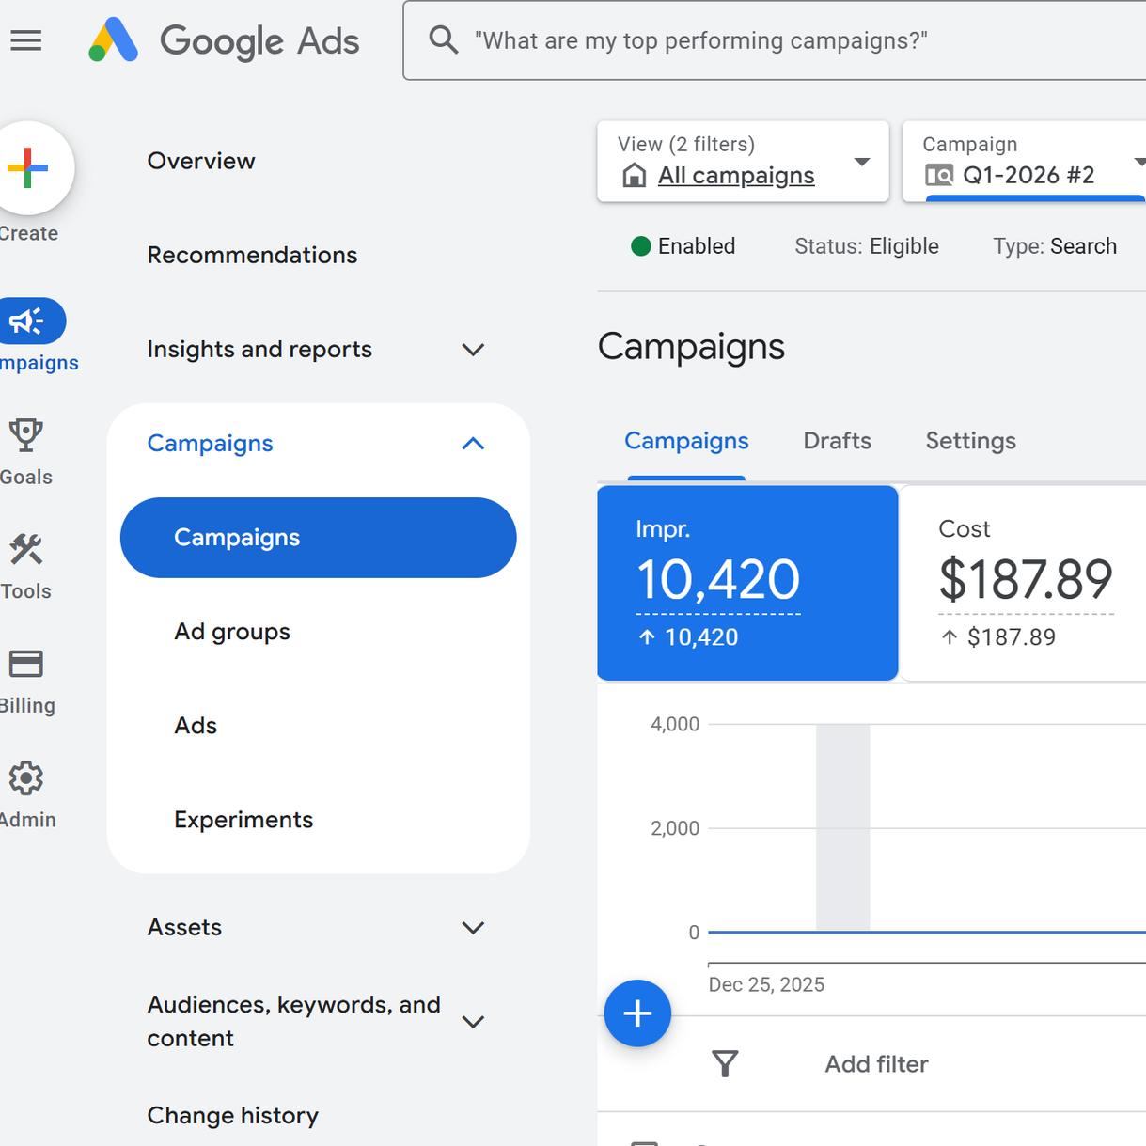Expand the Assets section

(318, 928)
